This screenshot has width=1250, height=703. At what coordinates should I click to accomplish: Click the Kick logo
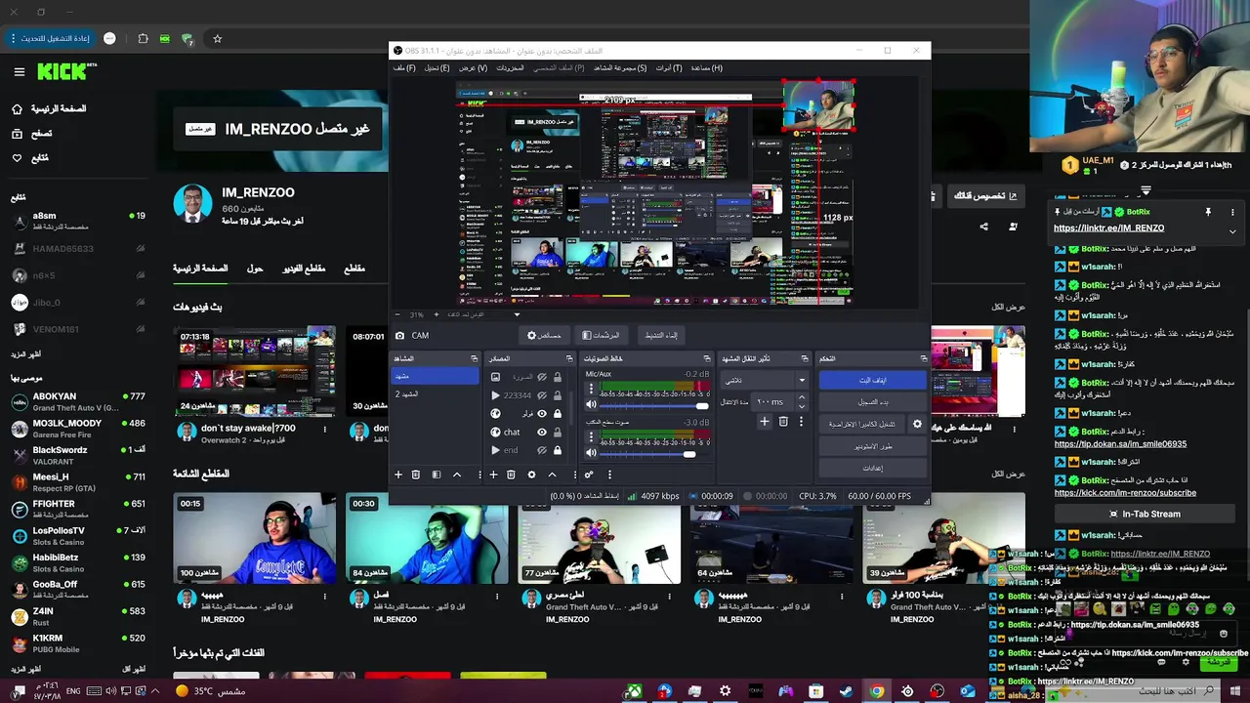click(x=66, y=71)
